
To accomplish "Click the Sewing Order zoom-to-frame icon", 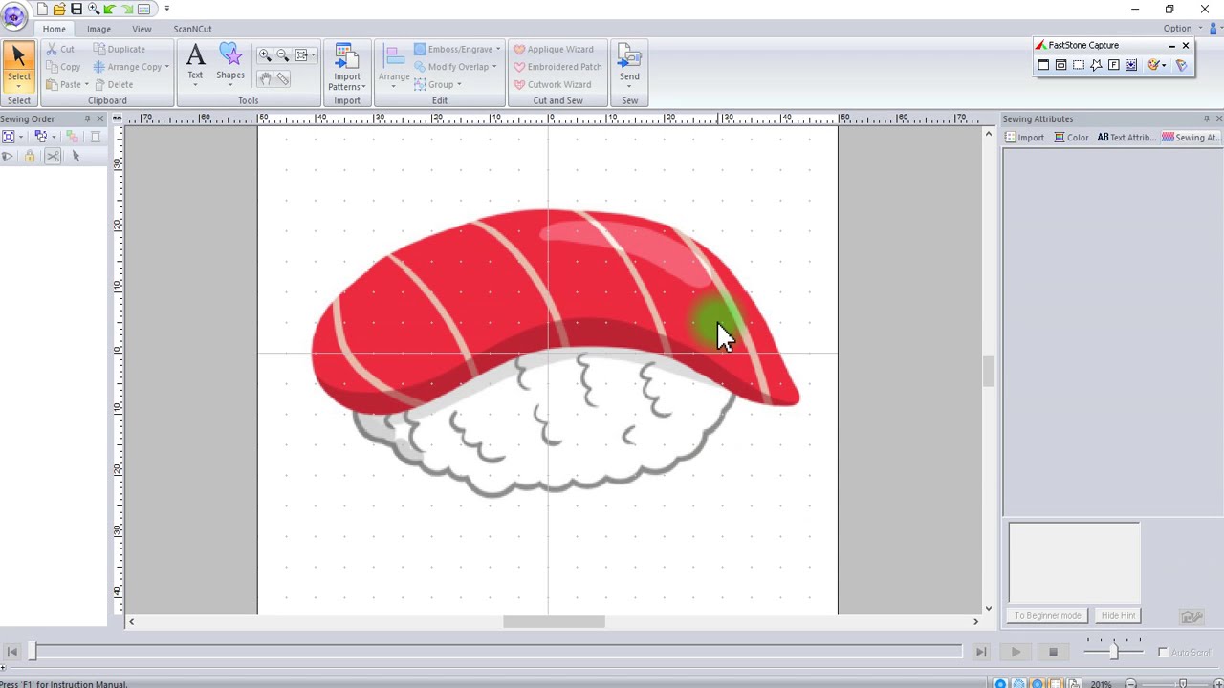I will click(9, 137).
